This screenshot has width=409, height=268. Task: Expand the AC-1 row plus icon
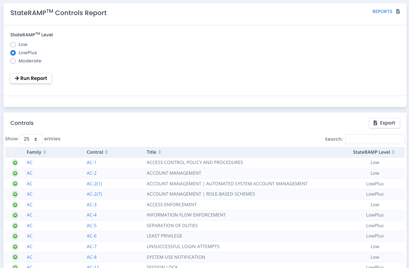15,163
